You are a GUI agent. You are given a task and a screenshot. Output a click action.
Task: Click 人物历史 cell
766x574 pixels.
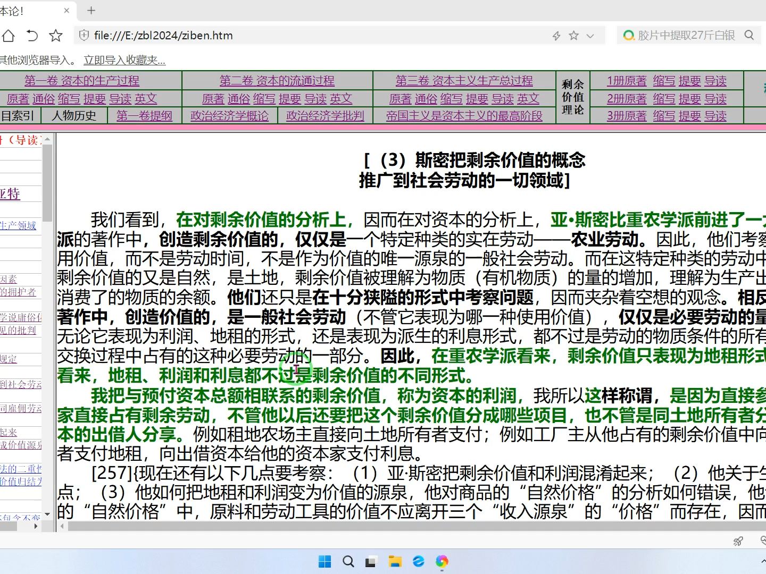[x=74, y=116]
